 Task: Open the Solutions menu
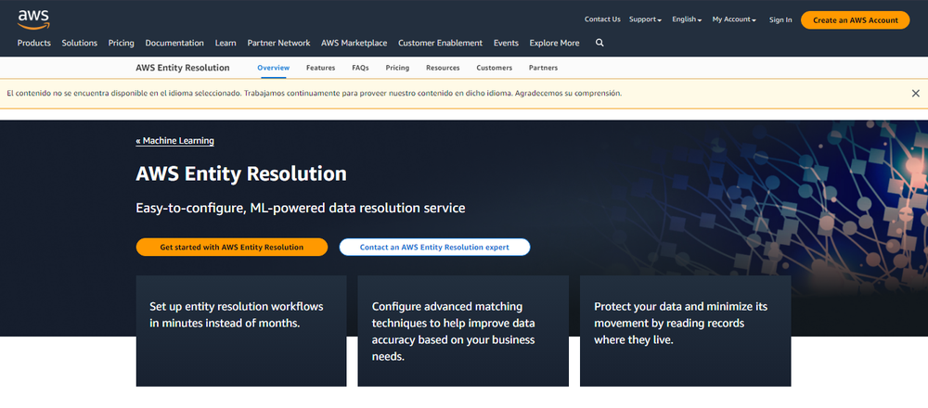(79, 44)
